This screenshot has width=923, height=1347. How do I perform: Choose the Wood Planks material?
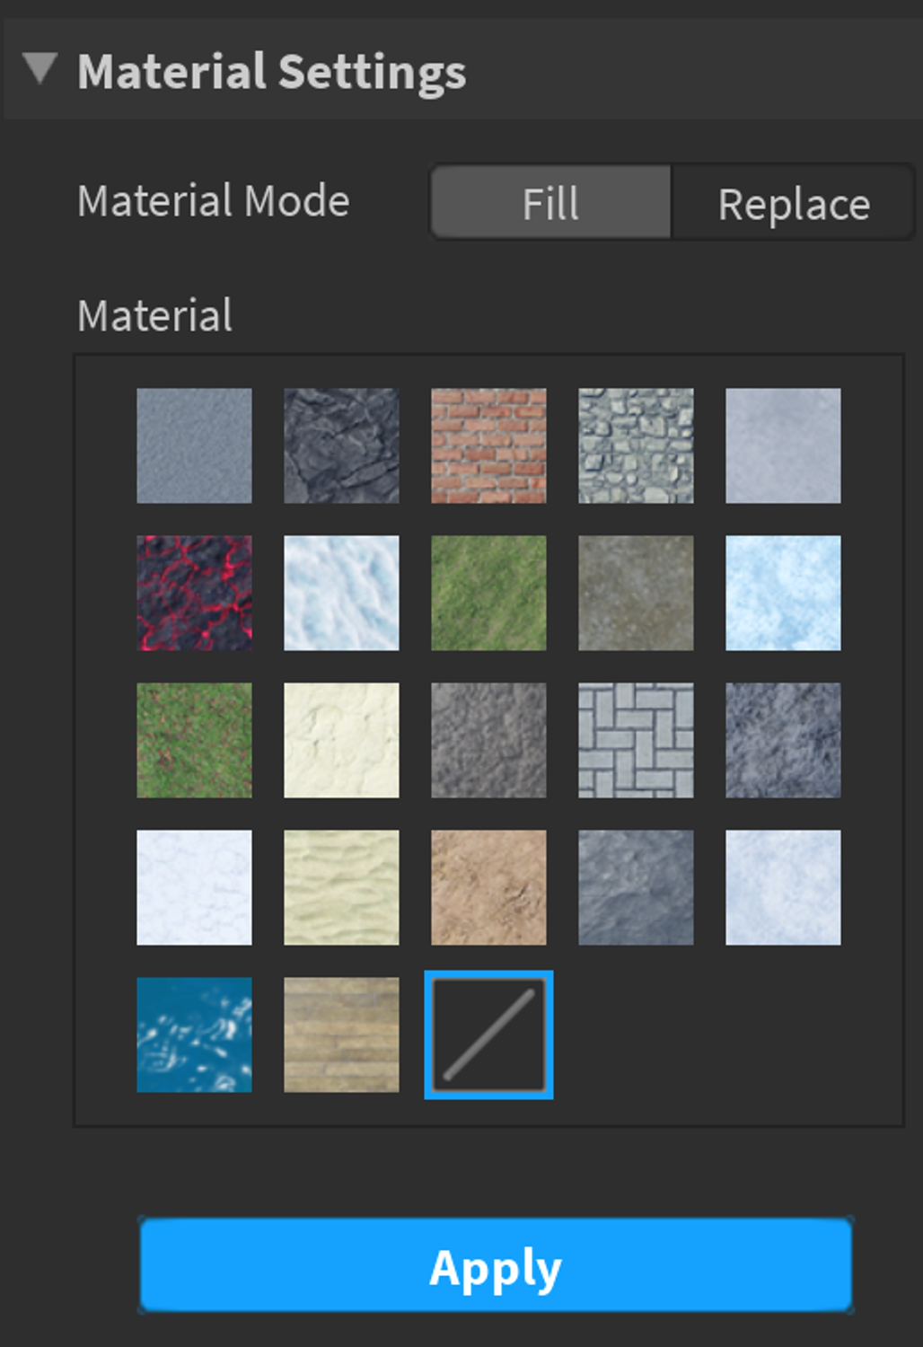coord(341,1034)
